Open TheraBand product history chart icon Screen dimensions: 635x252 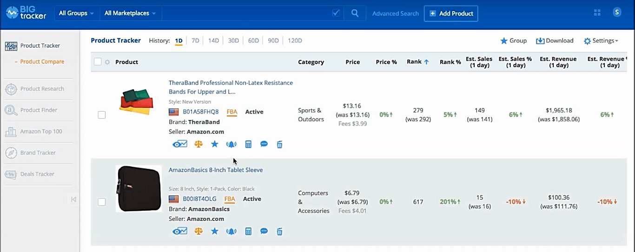[179, 145]
